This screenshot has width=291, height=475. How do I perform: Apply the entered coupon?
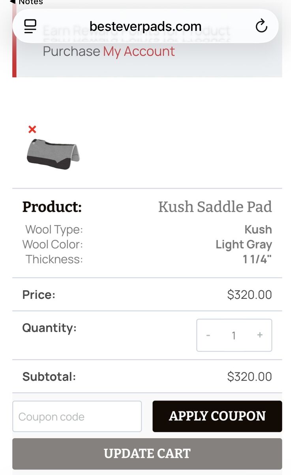(x=217, y=416)
